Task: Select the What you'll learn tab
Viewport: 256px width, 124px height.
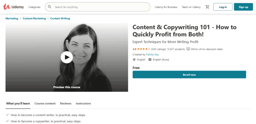Action: tap(18, 103)
